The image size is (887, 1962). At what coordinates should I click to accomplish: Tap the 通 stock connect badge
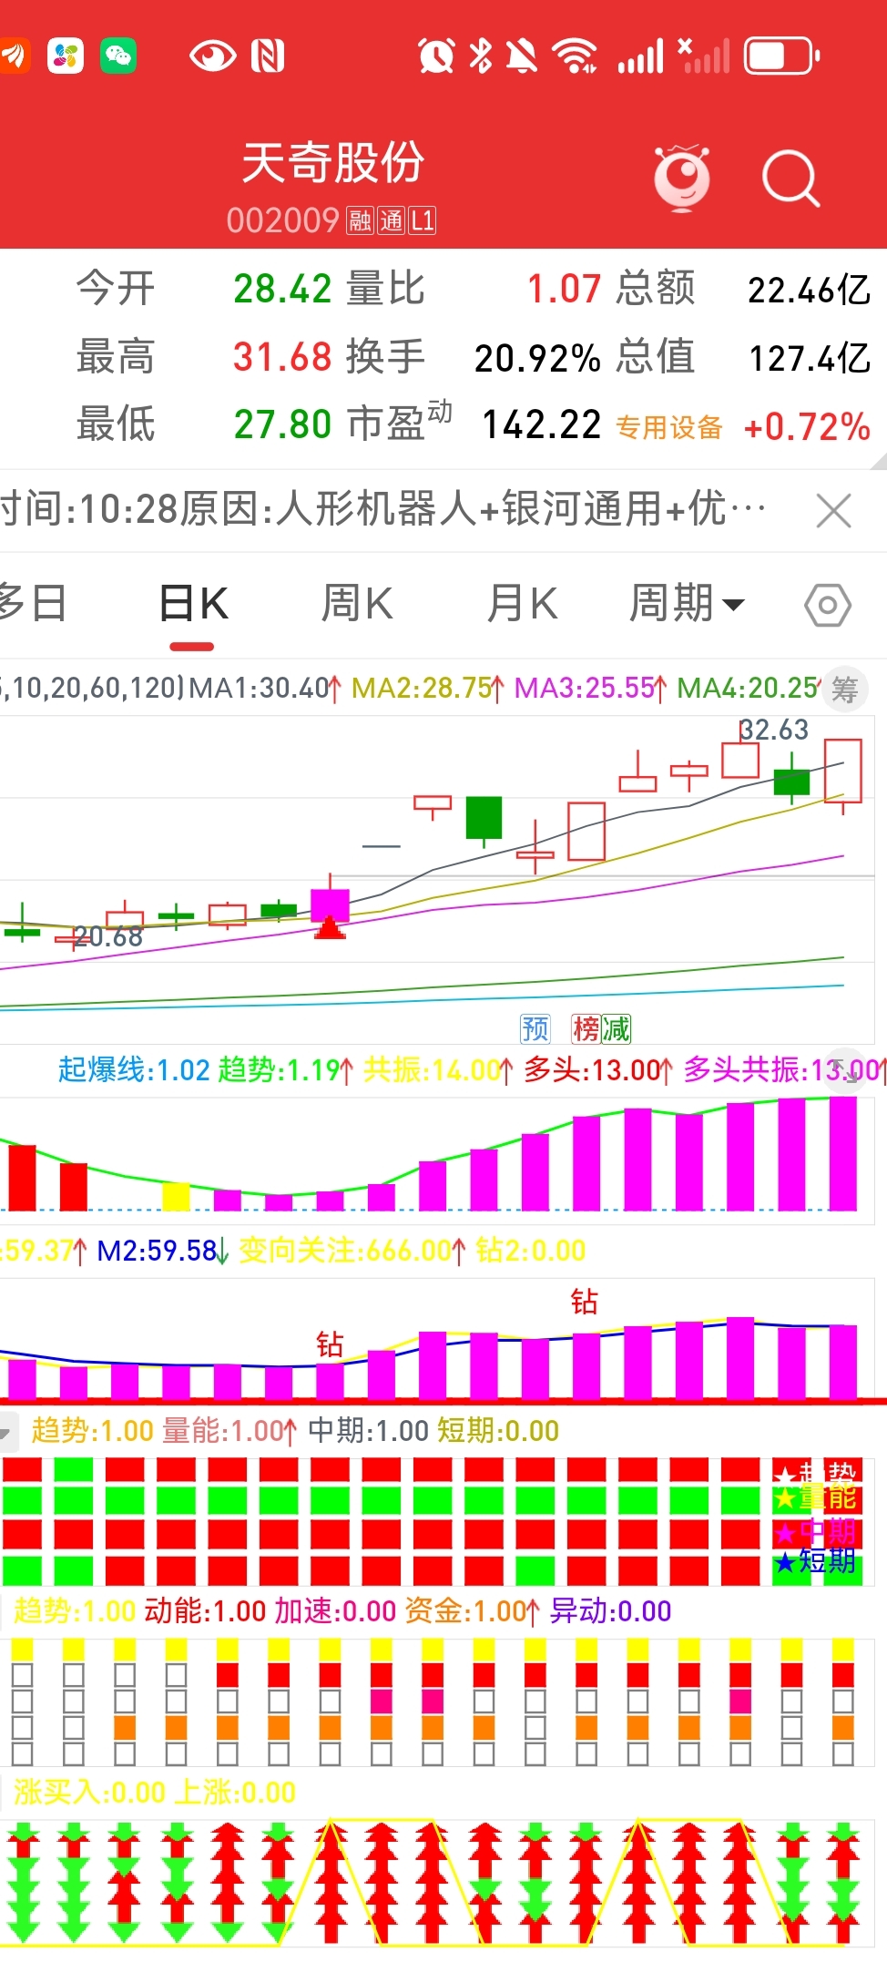pos(391,220)
